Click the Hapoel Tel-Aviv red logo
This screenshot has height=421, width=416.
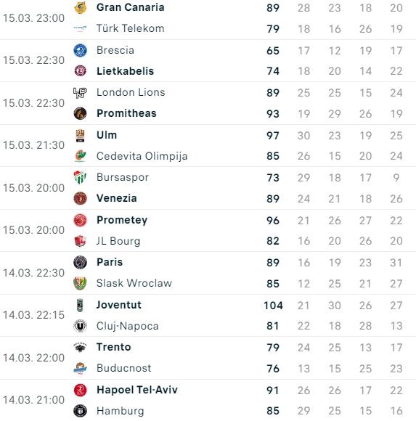point(81,390)
